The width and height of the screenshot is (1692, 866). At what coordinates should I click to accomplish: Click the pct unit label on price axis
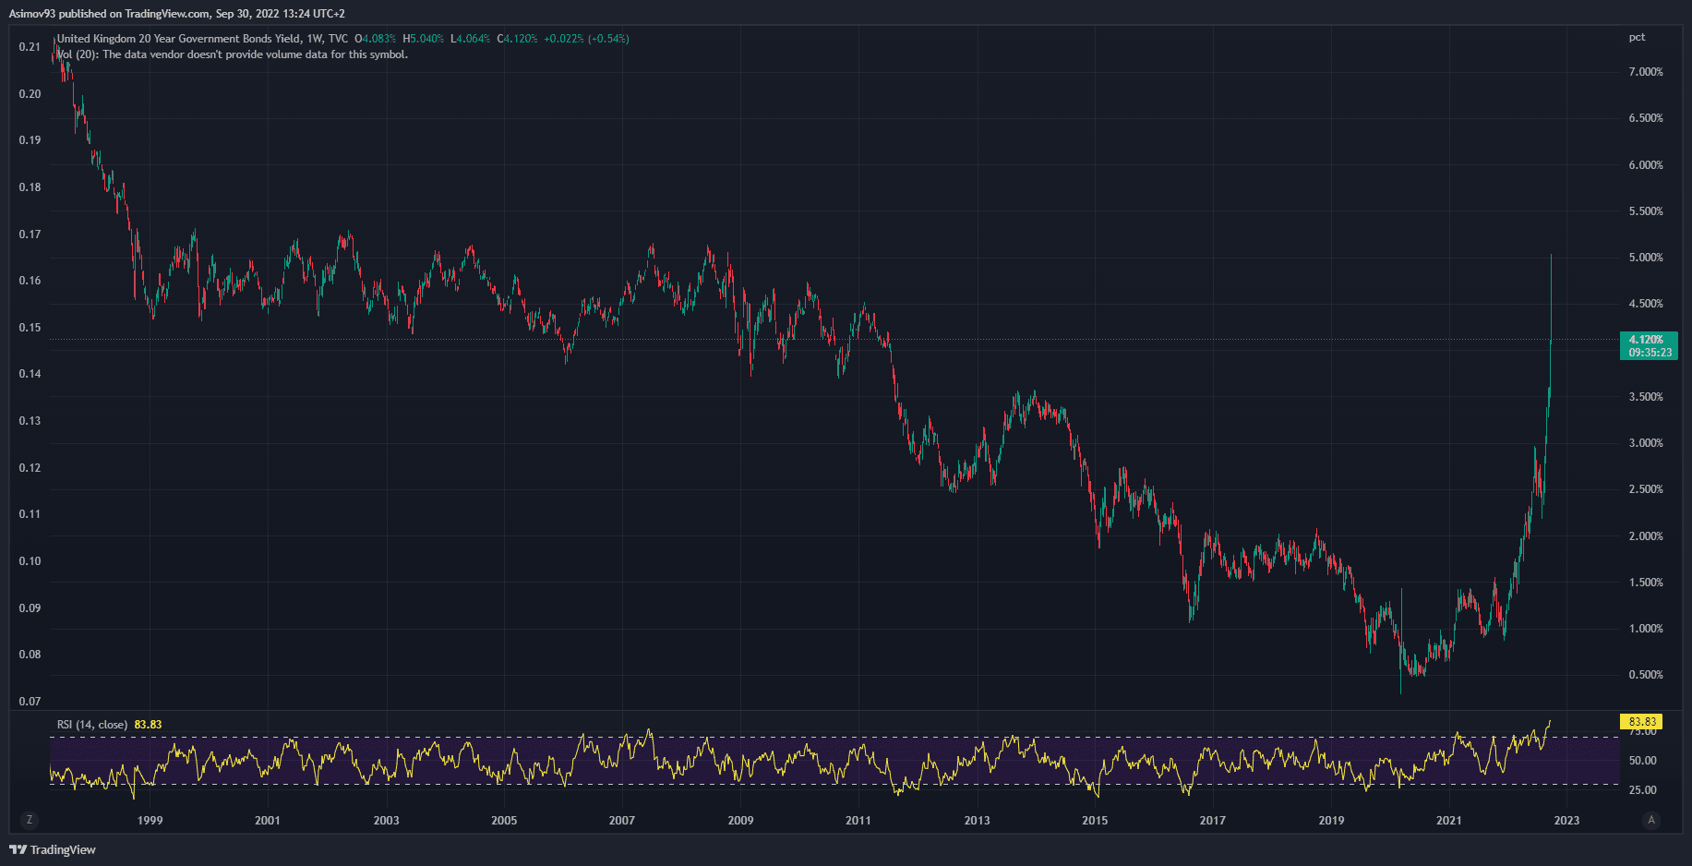coord(1637,38)
